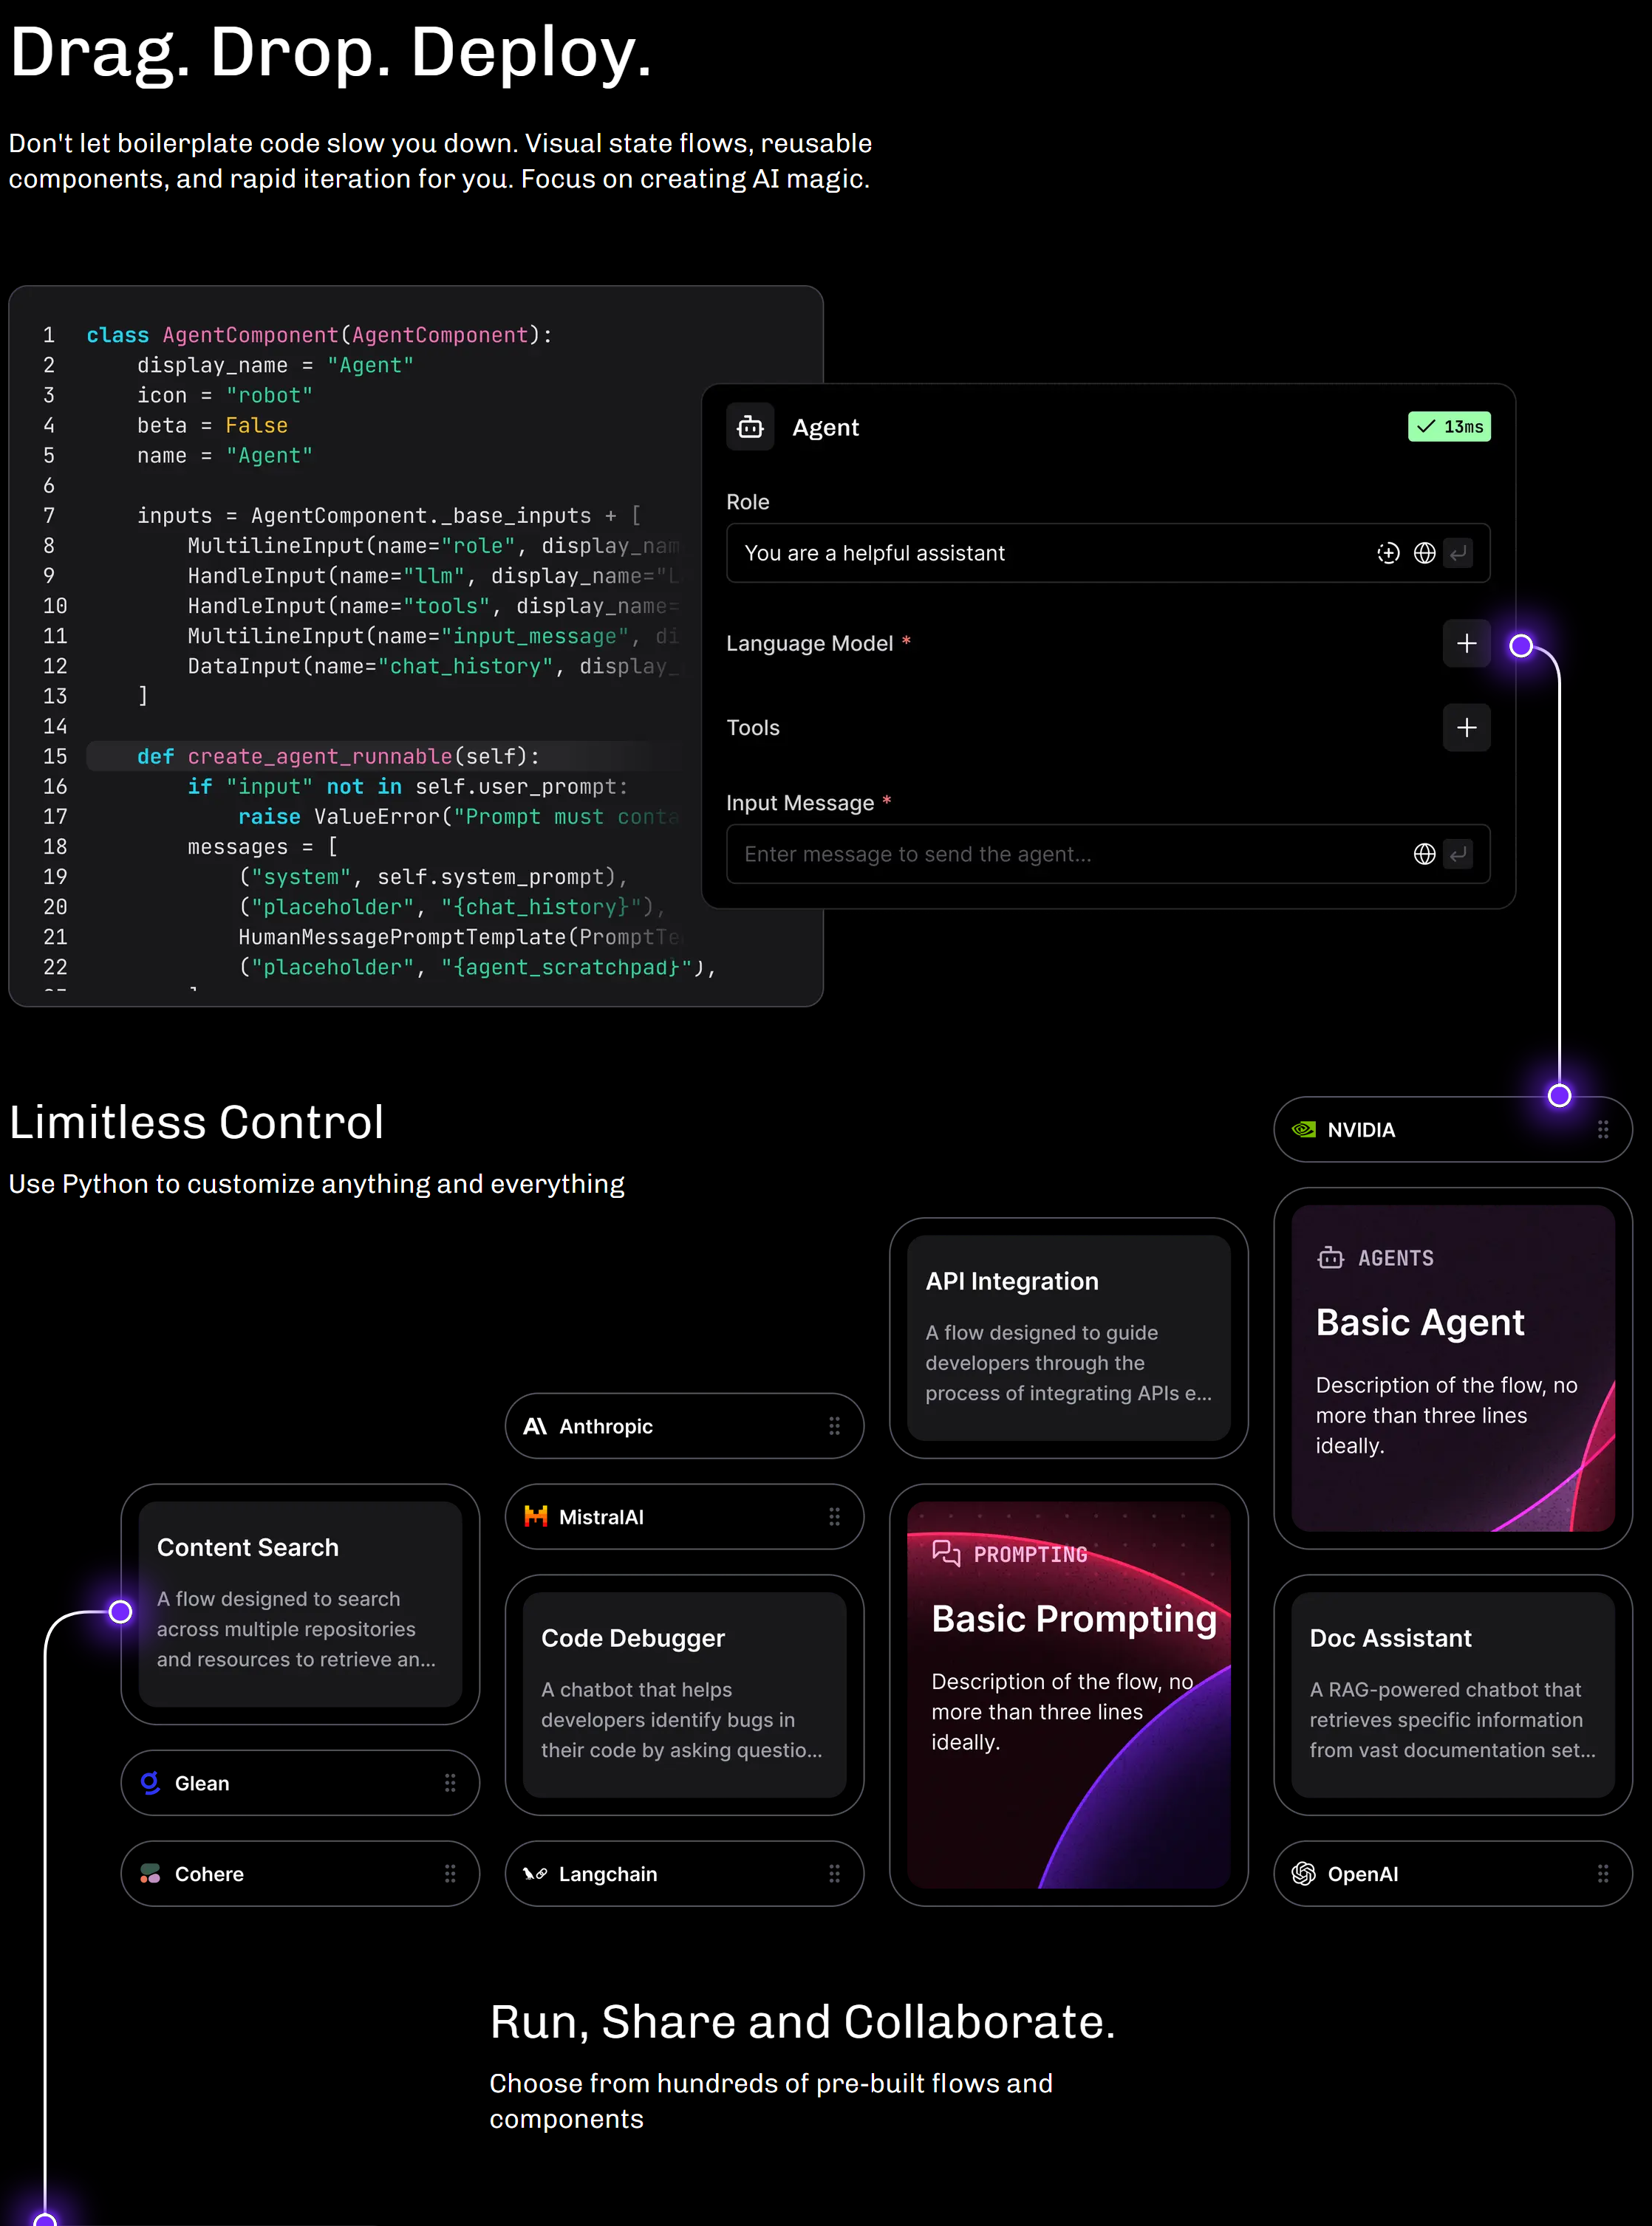Screen dimensions: 1652x2226
Task: Select the MistralAI component label
Action: pyautogui.click(x=601, y=1517)
